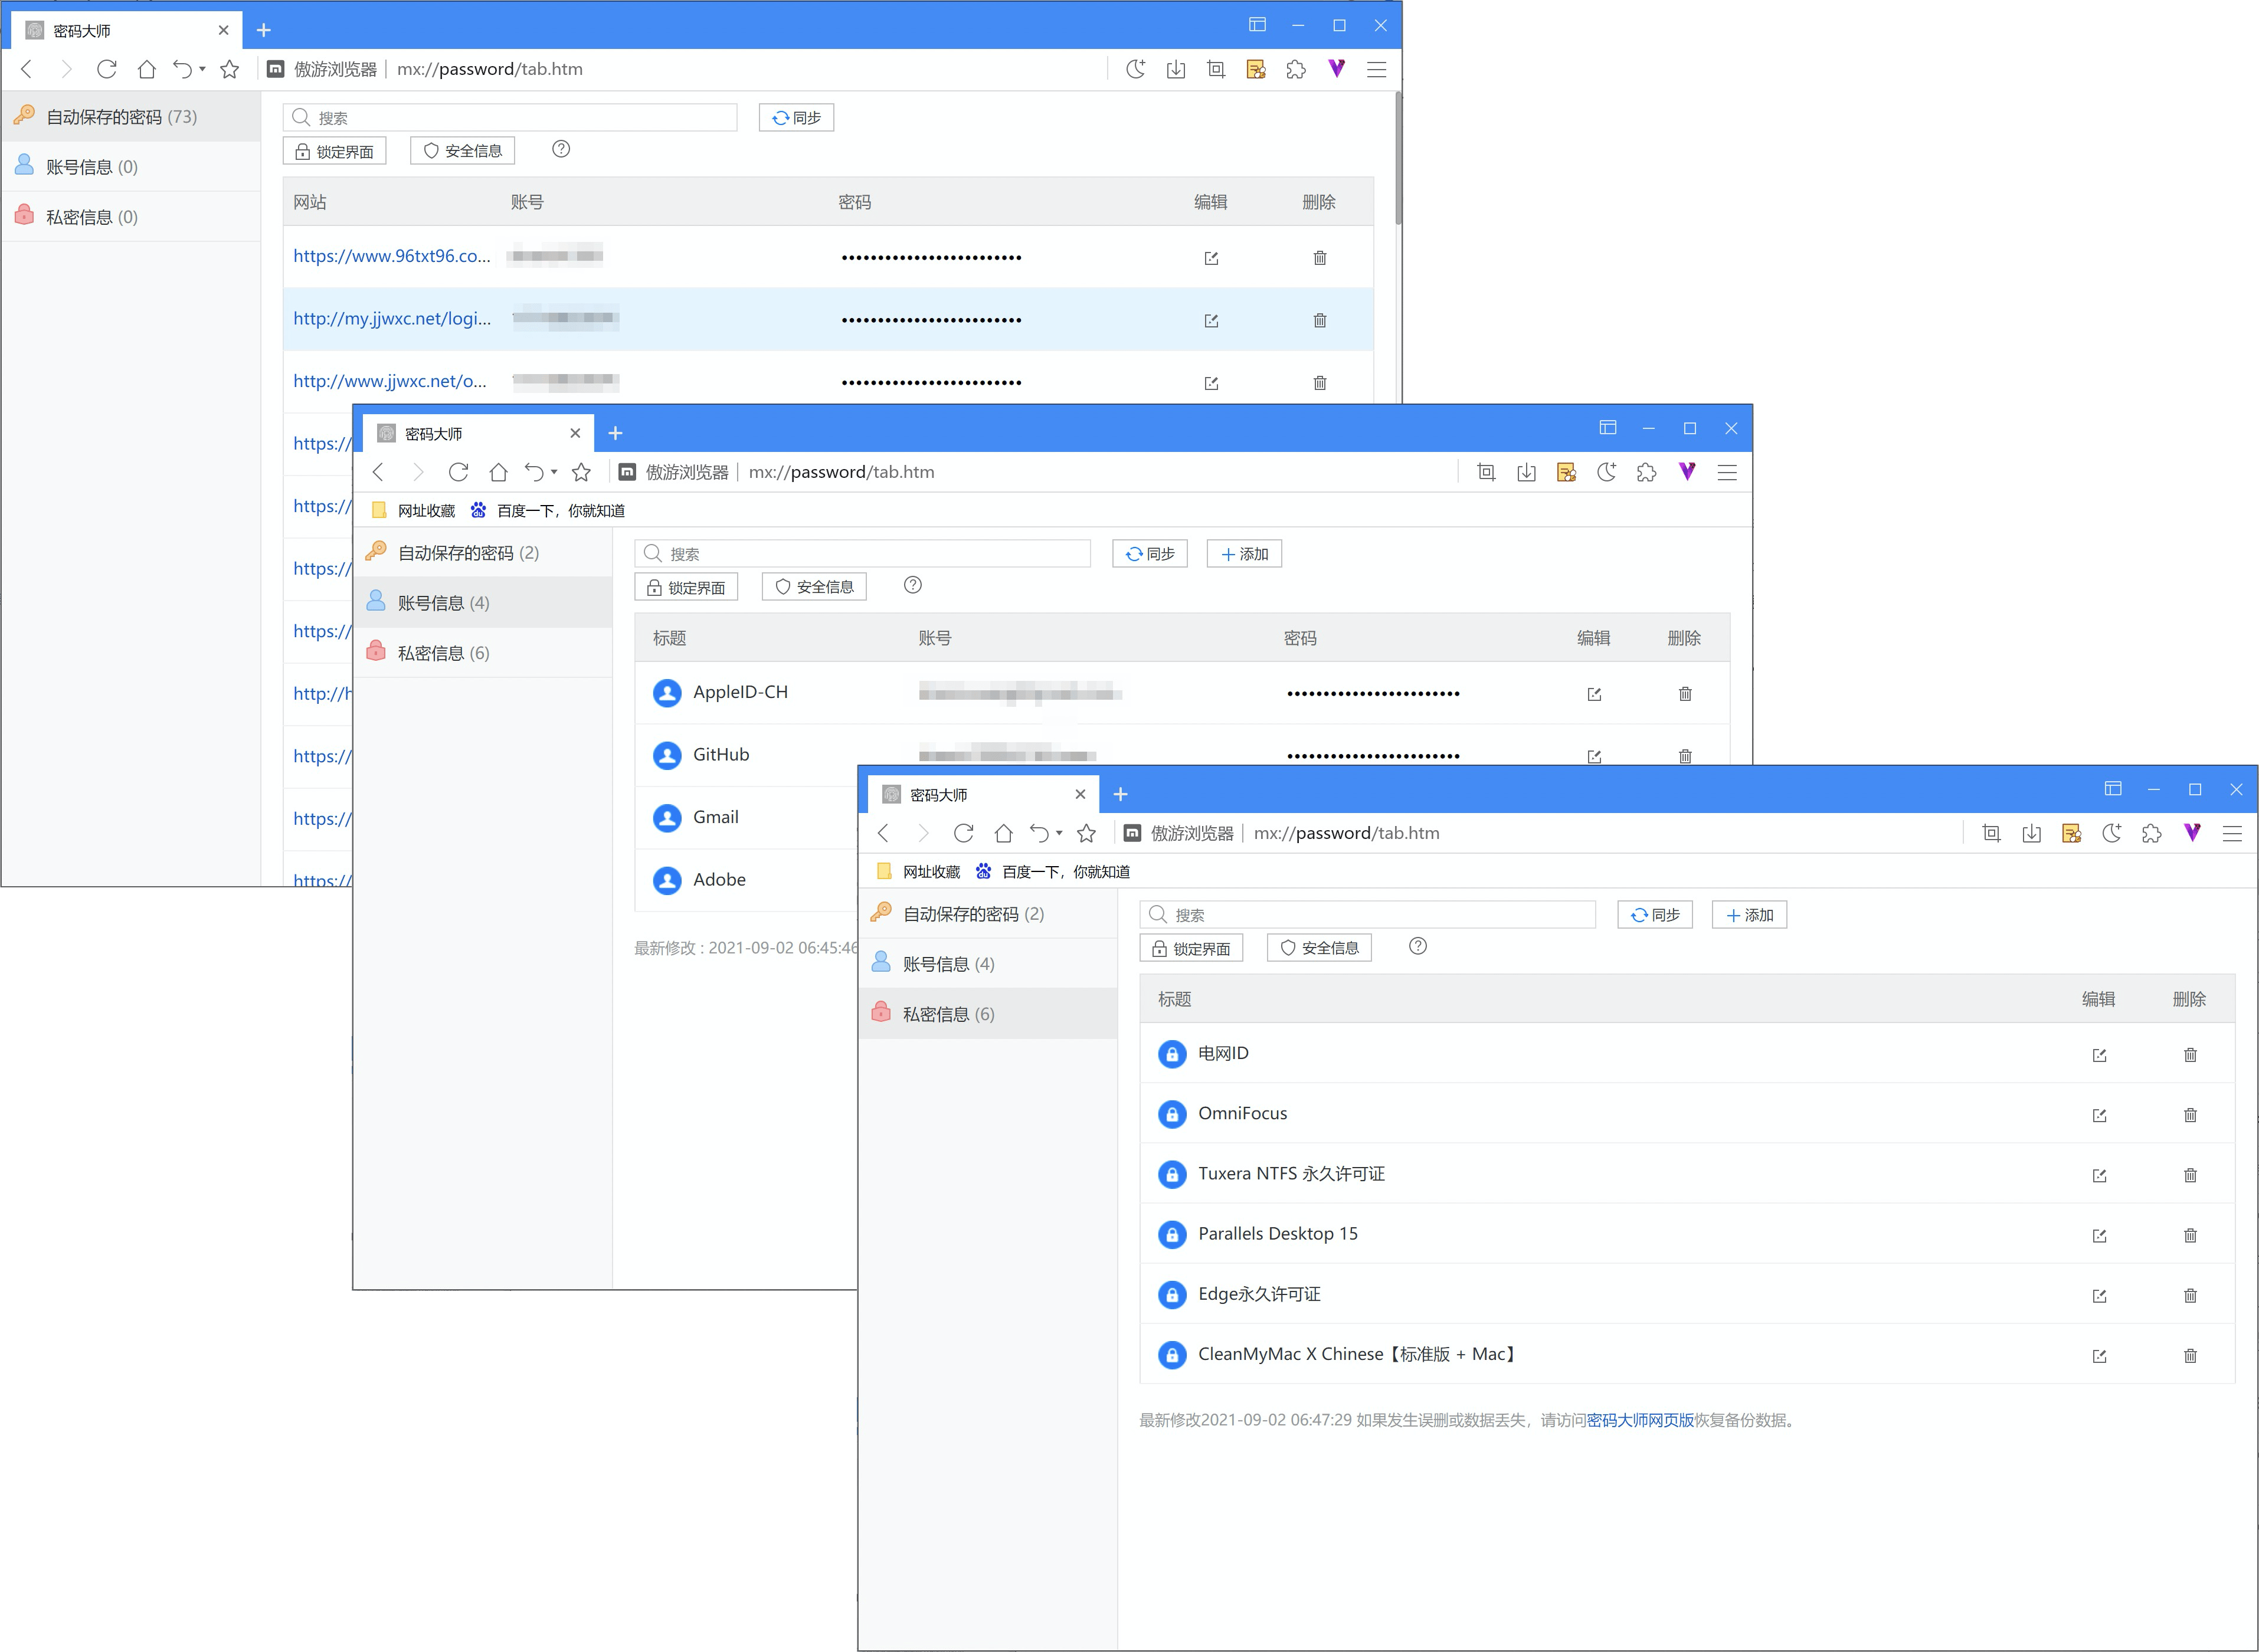Edit the Parallels Desktop 15 entry
Viewport: 2259px width, 1652px height.
pyautogui.click(x=2099, y=1236)
